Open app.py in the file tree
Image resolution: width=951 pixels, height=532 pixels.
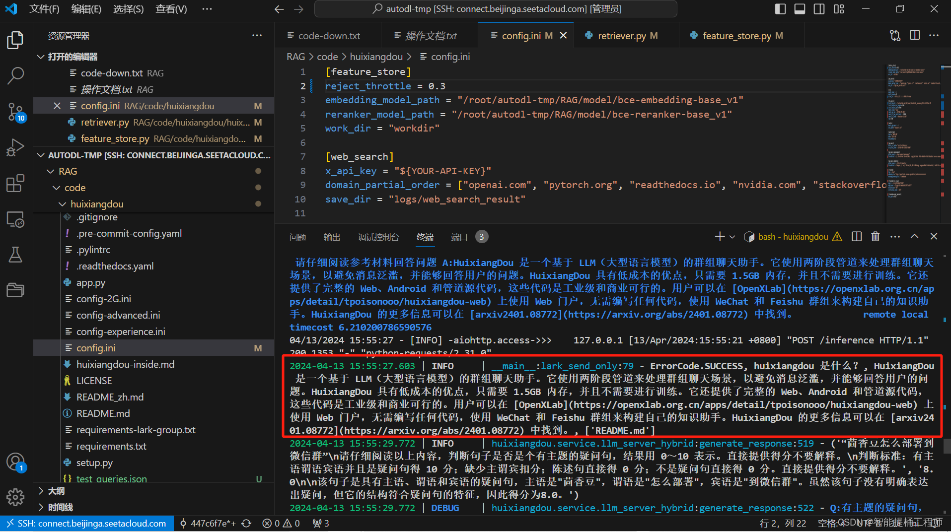154,282
